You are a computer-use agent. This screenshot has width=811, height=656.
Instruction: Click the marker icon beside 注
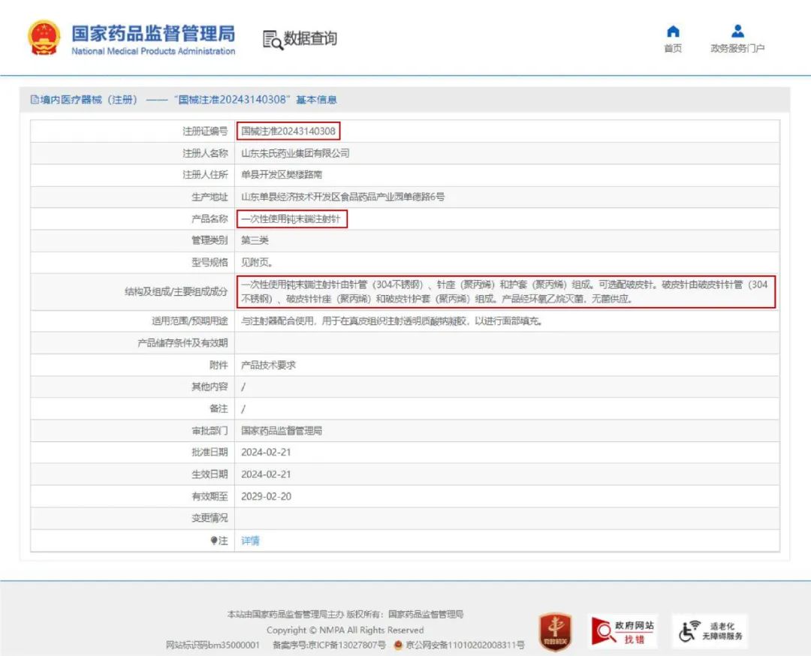[214, 540]
